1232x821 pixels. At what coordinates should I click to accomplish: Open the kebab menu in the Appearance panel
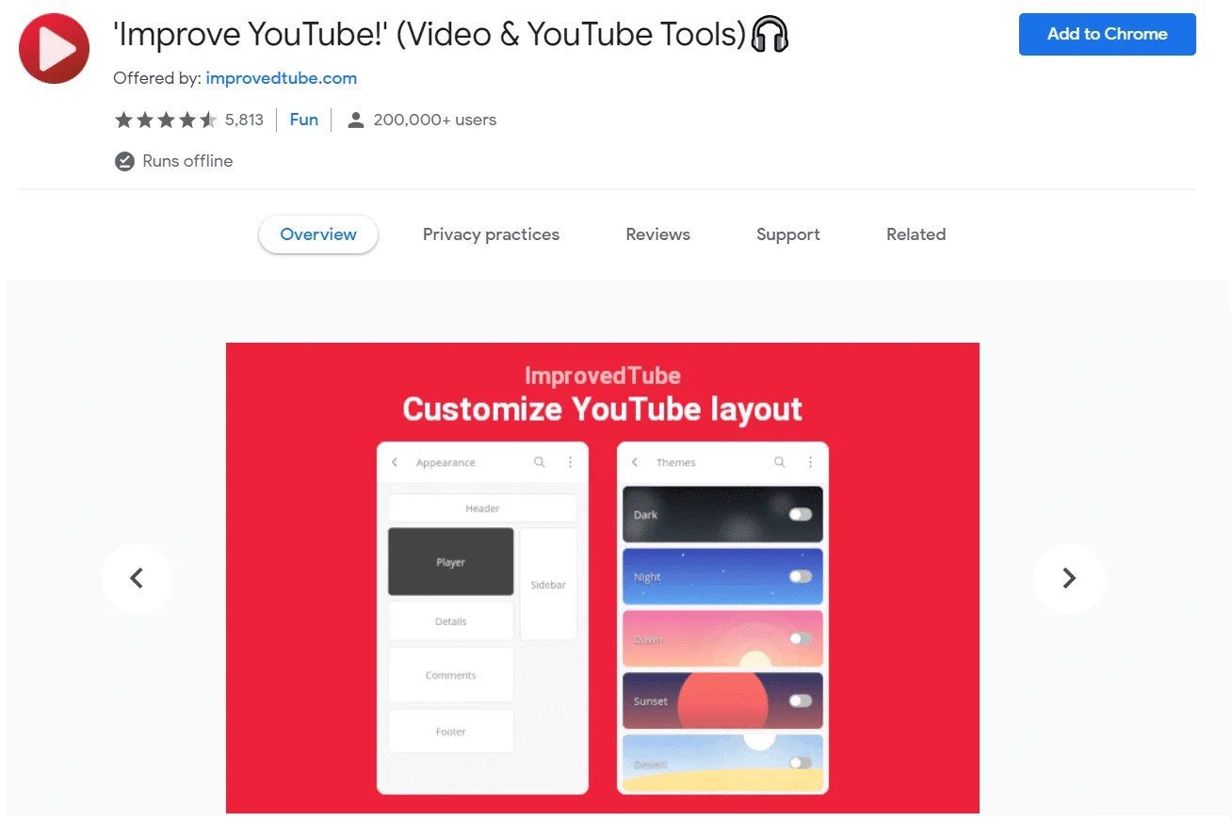point(570,462)
